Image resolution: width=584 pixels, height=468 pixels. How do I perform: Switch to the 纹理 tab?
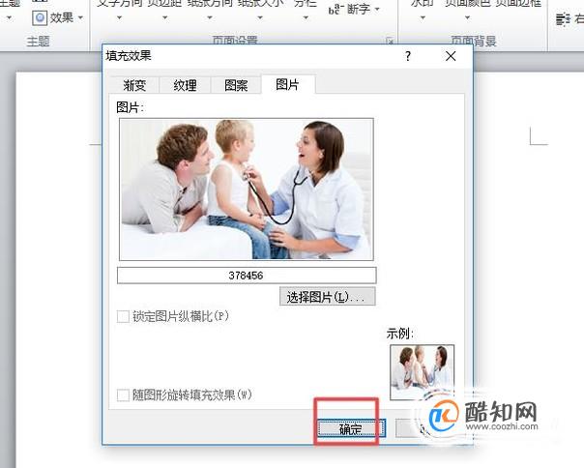(185, 85)
